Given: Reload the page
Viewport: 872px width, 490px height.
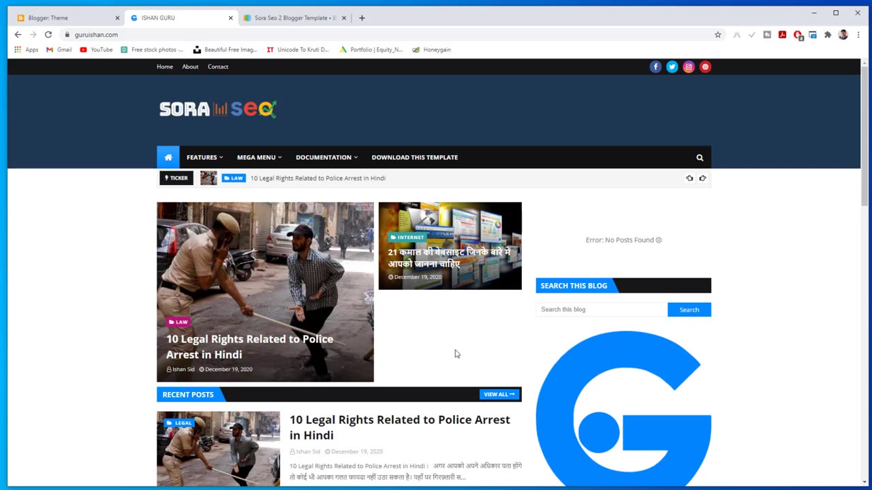Looking at the screenshot, I should 48,35.
